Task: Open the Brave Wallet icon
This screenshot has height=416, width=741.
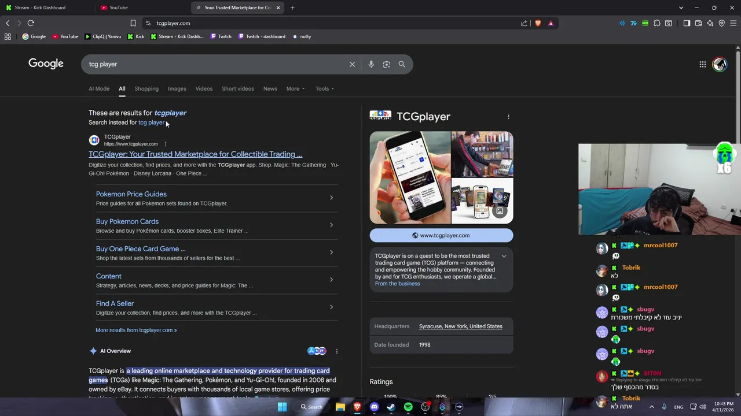Action: click(x=698, y=23)
